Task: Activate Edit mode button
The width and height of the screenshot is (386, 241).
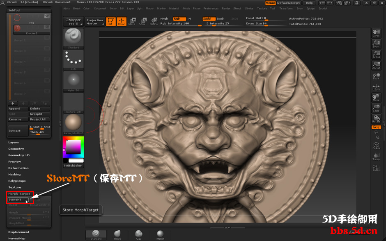Action: pos(111,21)
